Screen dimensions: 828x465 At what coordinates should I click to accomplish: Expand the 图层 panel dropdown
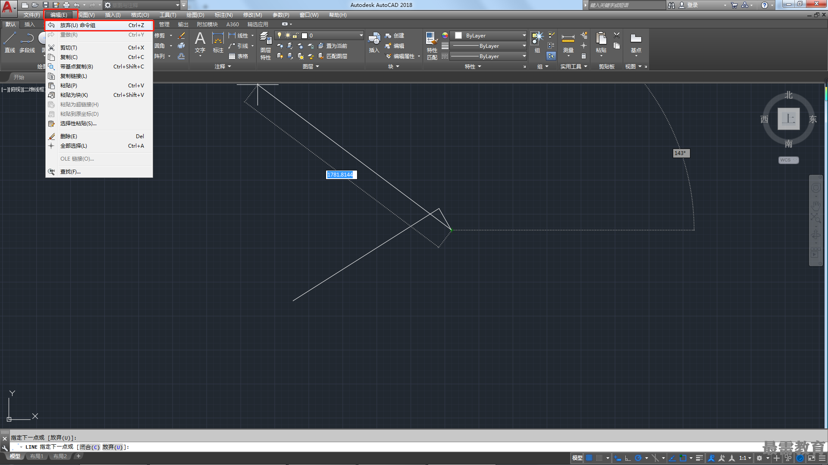point(311,66)
